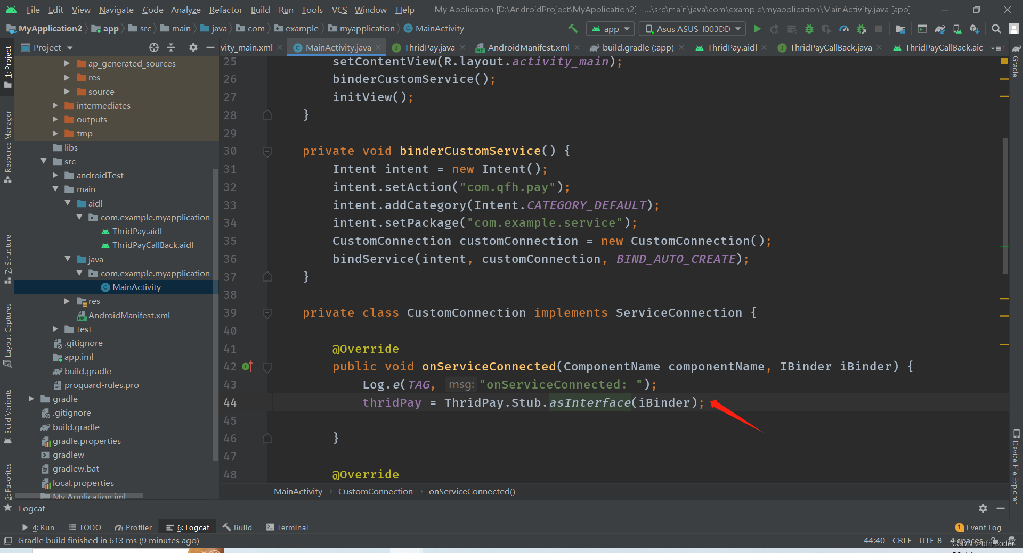Image resolution: width=1023 pixels, height=553 pixels.
Task: Open the Profile app gauge icon
Action: coord(844,29)
